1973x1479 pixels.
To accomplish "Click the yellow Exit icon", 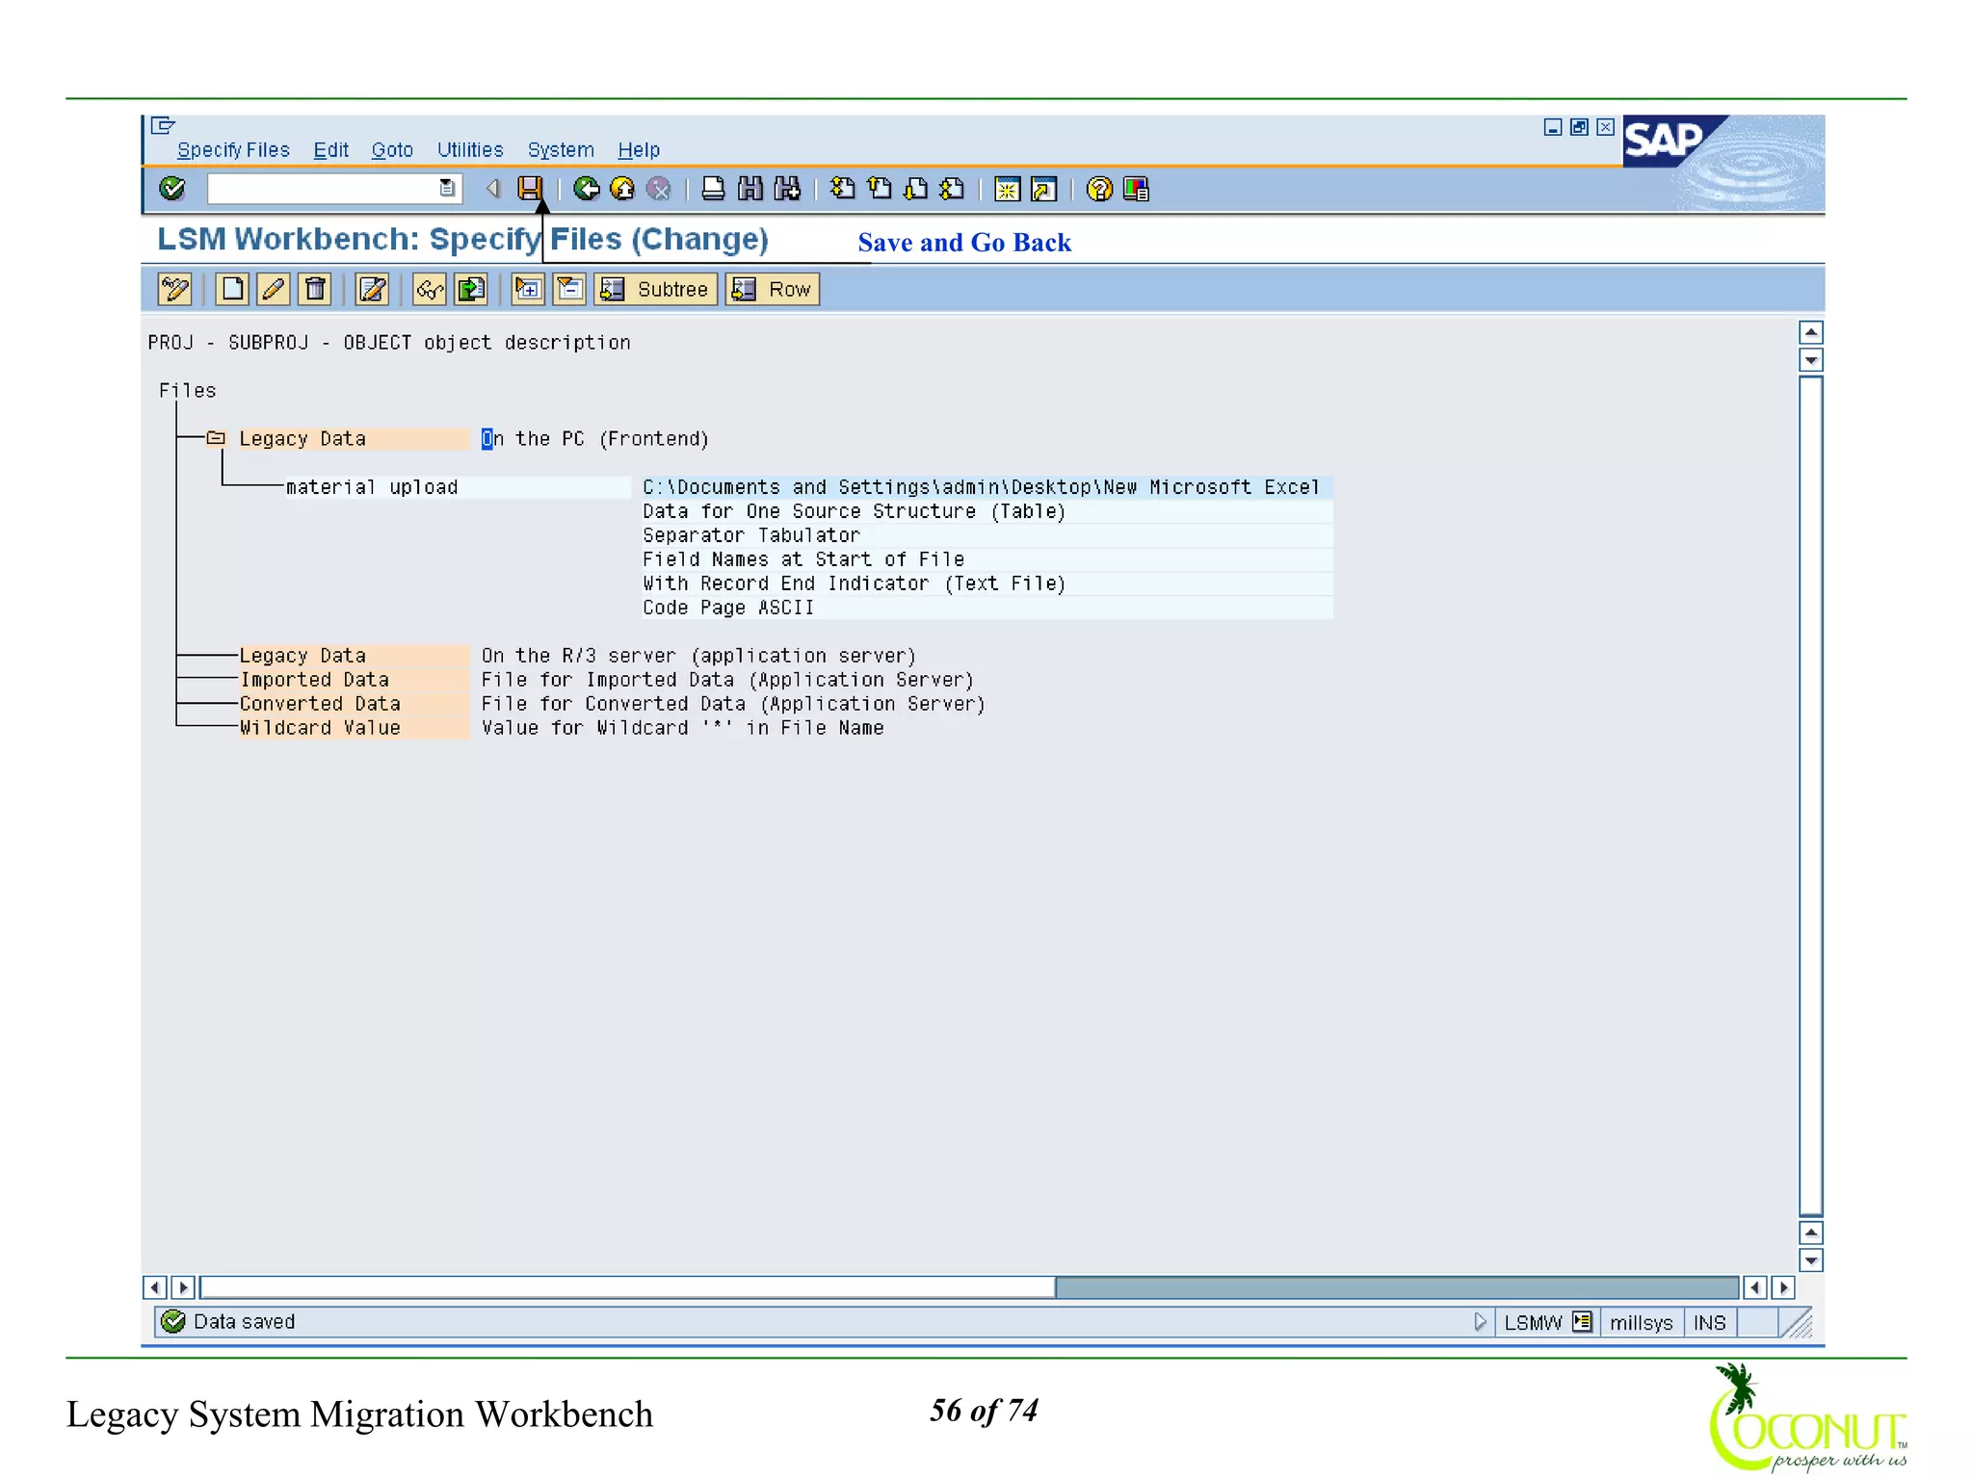I will [622, 189].
